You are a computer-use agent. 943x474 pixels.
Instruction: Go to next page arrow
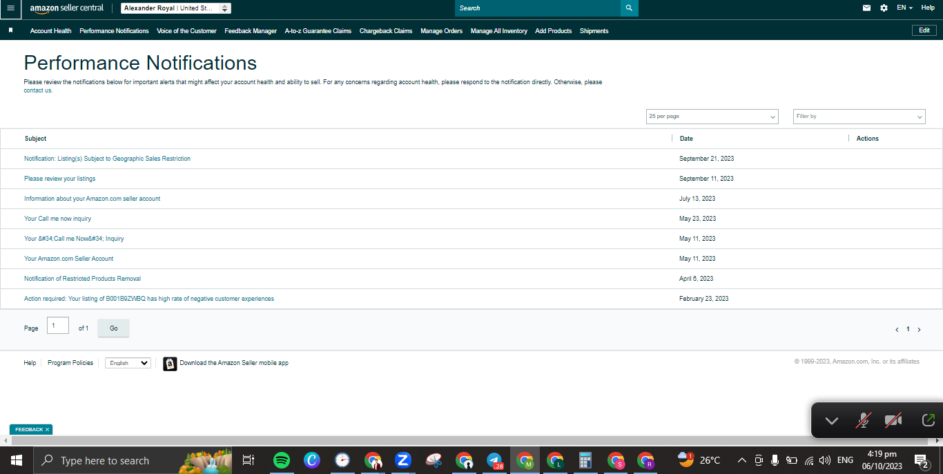[x=919, y=330]
